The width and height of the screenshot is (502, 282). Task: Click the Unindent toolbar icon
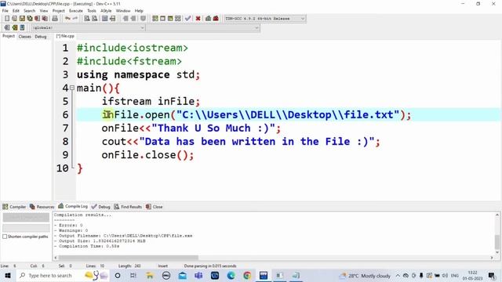[x=112, y=19]
